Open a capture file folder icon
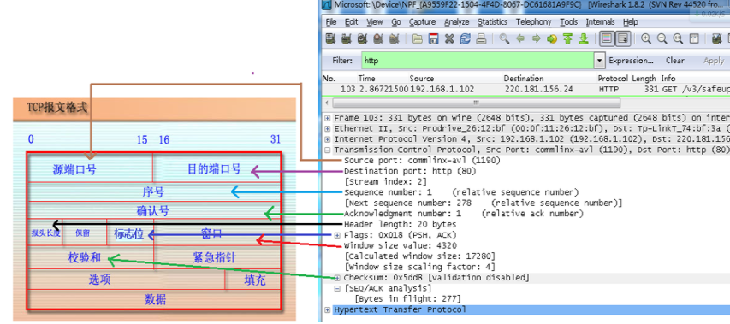730x324 pixels. pyautogui.click(x=418, y=39)
